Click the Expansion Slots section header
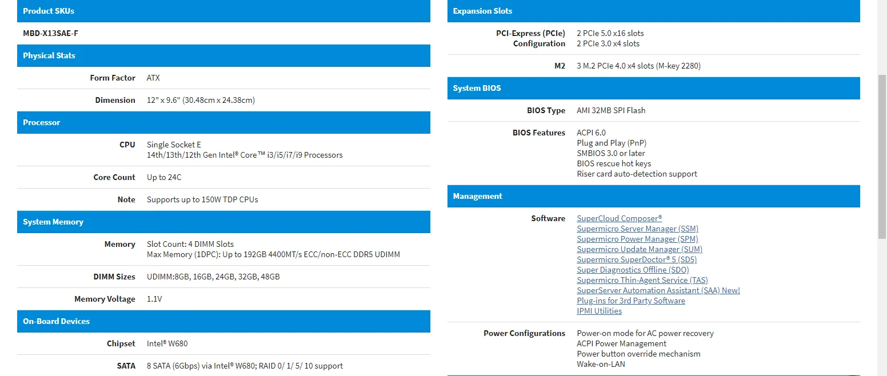Viewport: 887px width, 376px height. click(653, 11)
